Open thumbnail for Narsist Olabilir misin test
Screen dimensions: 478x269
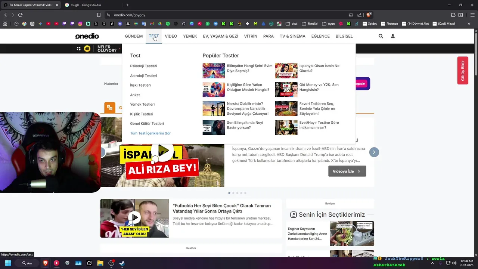click(214, 109)
